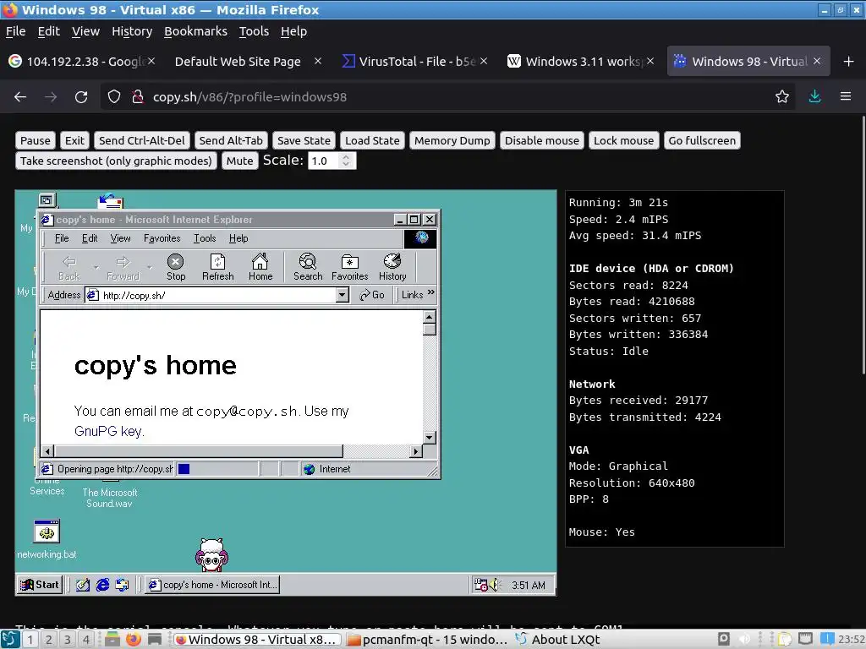Click Send Alt-Tab button

231,141
